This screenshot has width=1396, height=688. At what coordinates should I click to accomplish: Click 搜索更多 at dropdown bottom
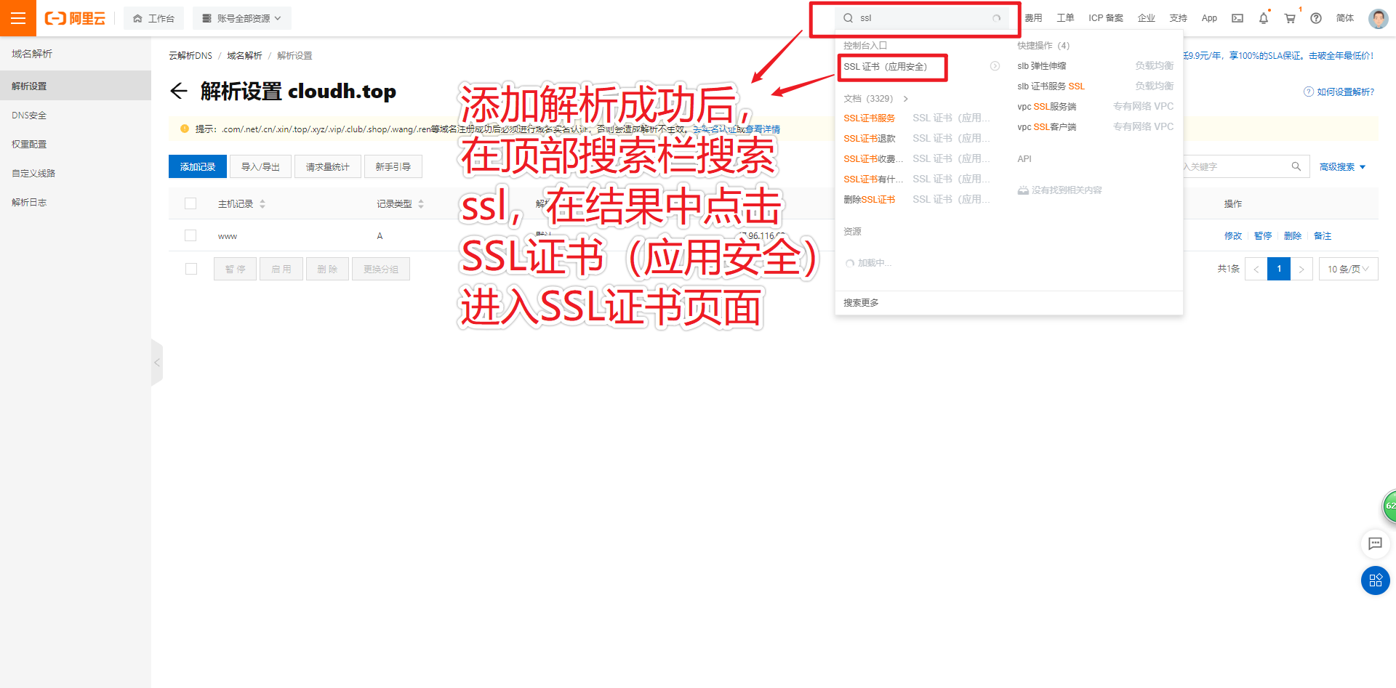click(861, 302)
